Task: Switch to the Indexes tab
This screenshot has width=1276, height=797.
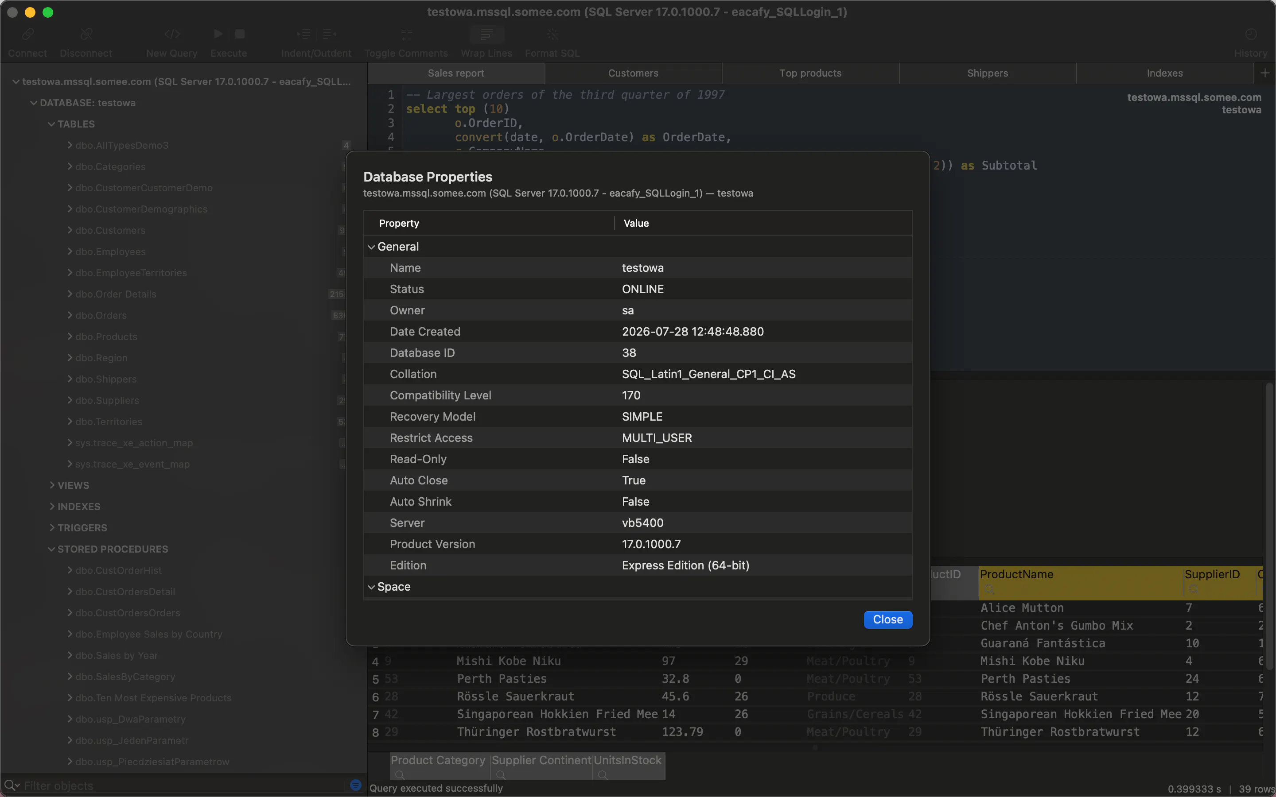Action: point(1165,73)
